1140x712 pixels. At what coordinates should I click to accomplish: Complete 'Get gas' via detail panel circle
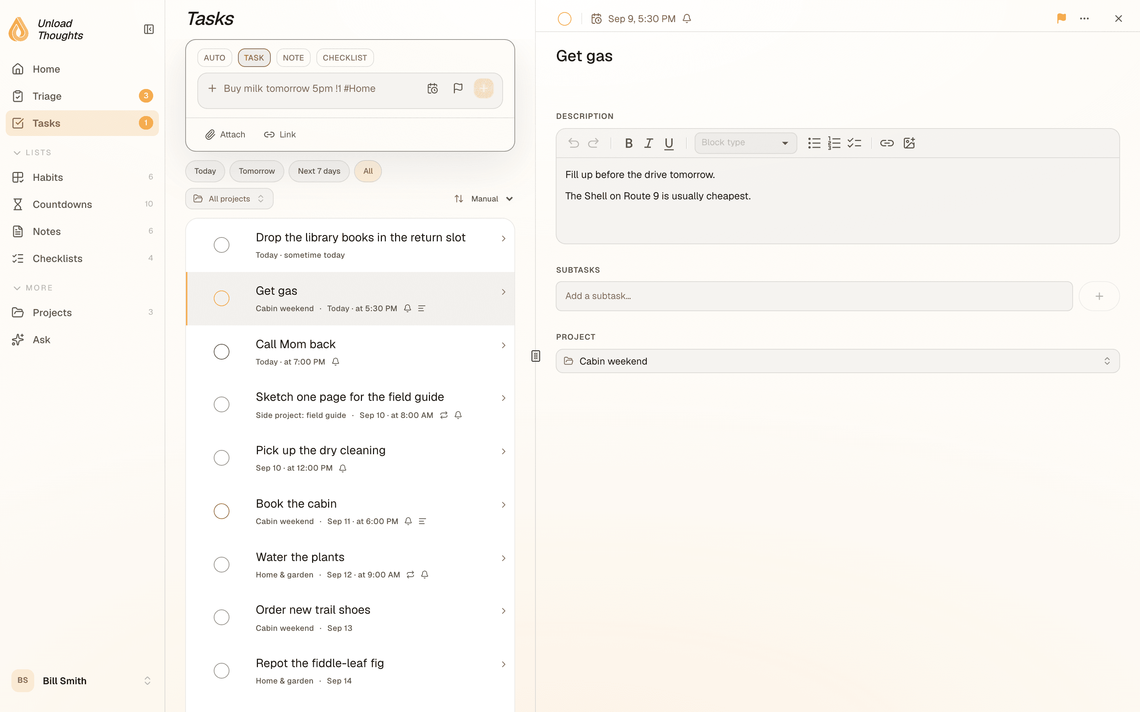(564, 19)
